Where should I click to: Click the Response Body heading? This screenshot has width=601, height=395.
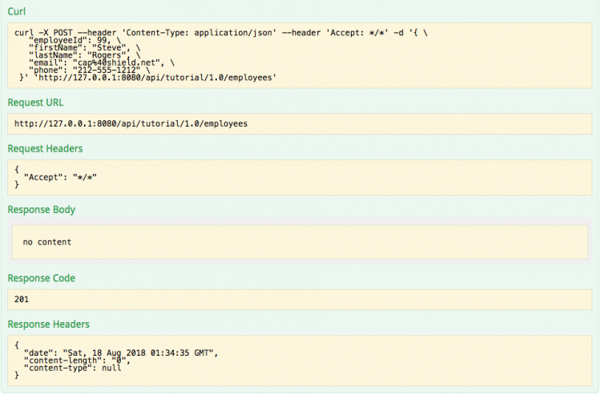coord(42,210)
